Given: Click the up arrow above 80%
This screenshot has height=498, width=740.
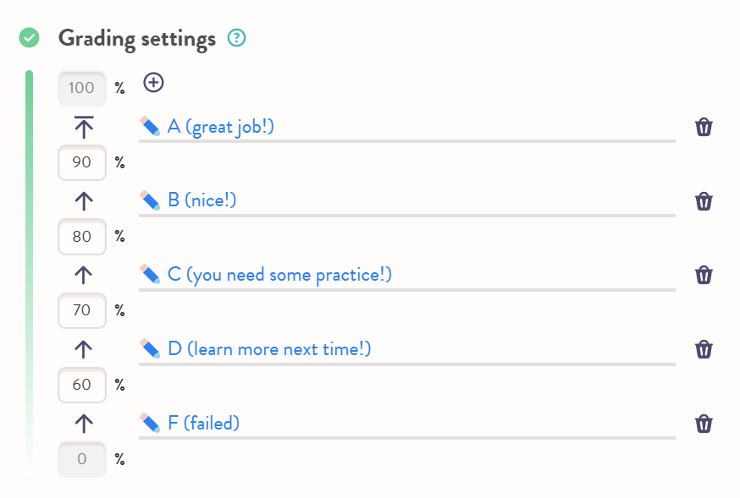Looking at the screenshot, I should (x=83, y=201).
